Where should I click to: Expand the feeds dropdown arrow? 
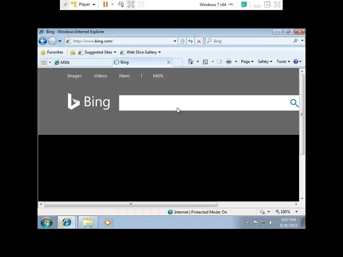[x=213, y=62]
